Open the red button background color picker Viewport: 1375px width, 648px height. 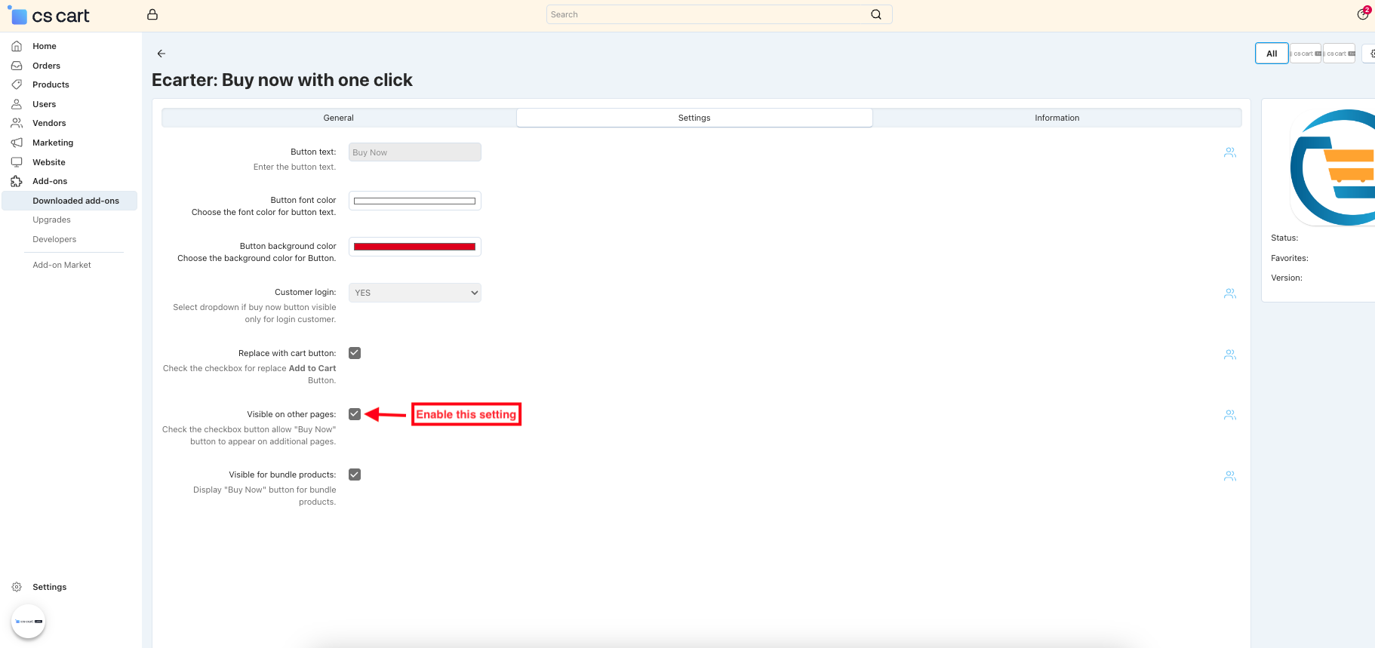click(415, 247)
